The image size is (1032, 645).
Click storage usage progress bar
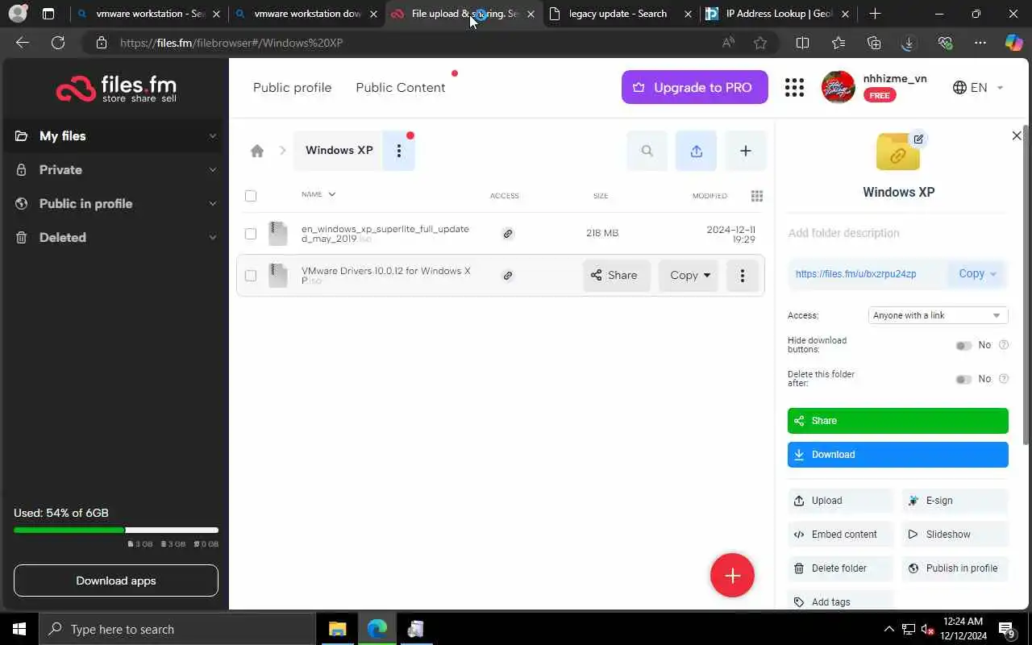(x=115, y=531)
